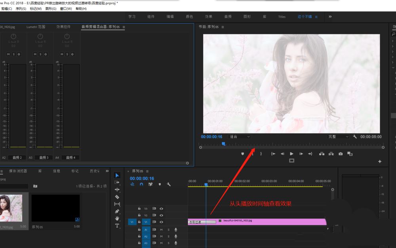Toggle Snap in timeline
Viewport: 396px width, 248px height.
[141, 184]
